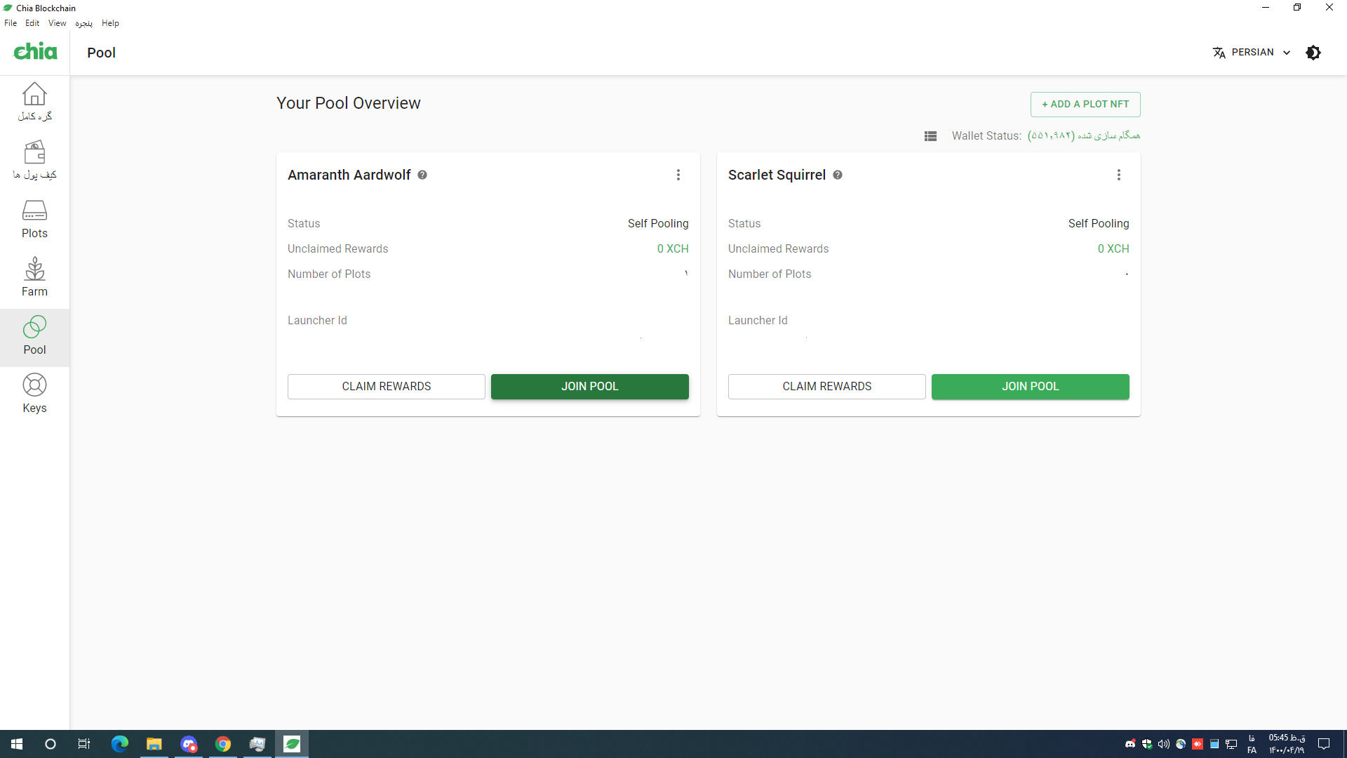
Task: Open the File menu
Action: (x=11, y=23)
